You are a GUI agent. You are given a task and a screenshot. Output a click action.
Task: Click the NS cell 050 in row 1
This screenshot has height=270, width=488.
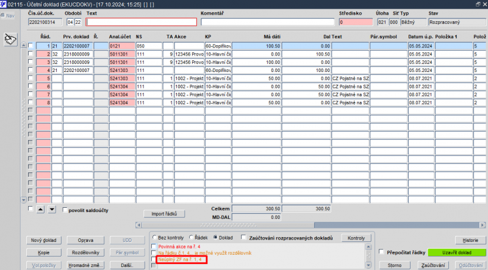tap(149, 46)
